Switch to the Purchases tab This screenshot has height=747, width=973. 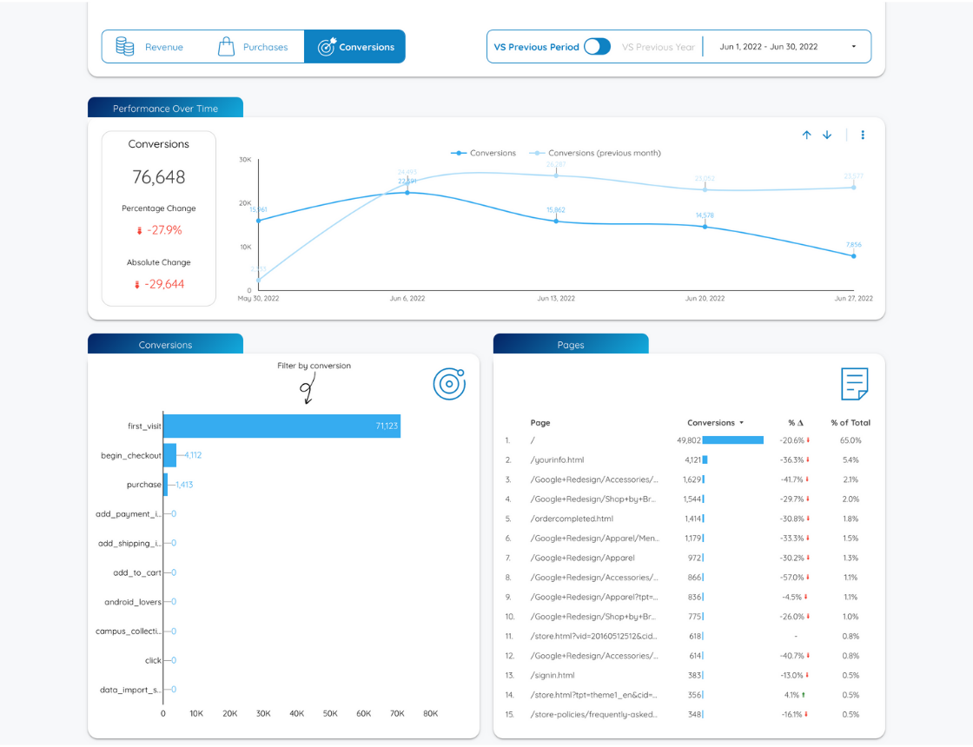[253, 47]
